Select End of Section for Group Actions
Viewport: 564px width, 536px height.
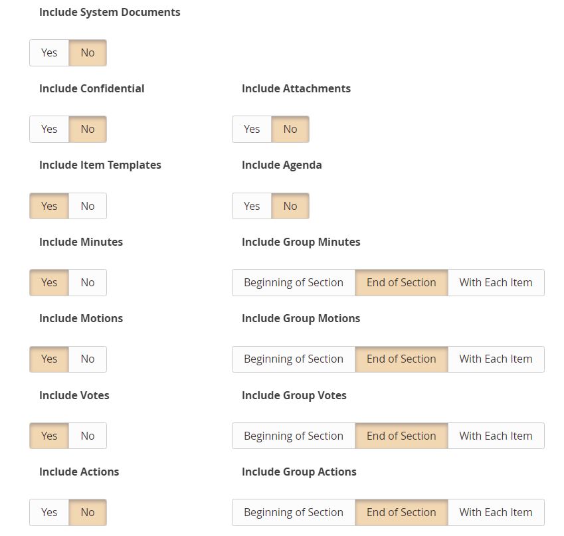point(401,512)
